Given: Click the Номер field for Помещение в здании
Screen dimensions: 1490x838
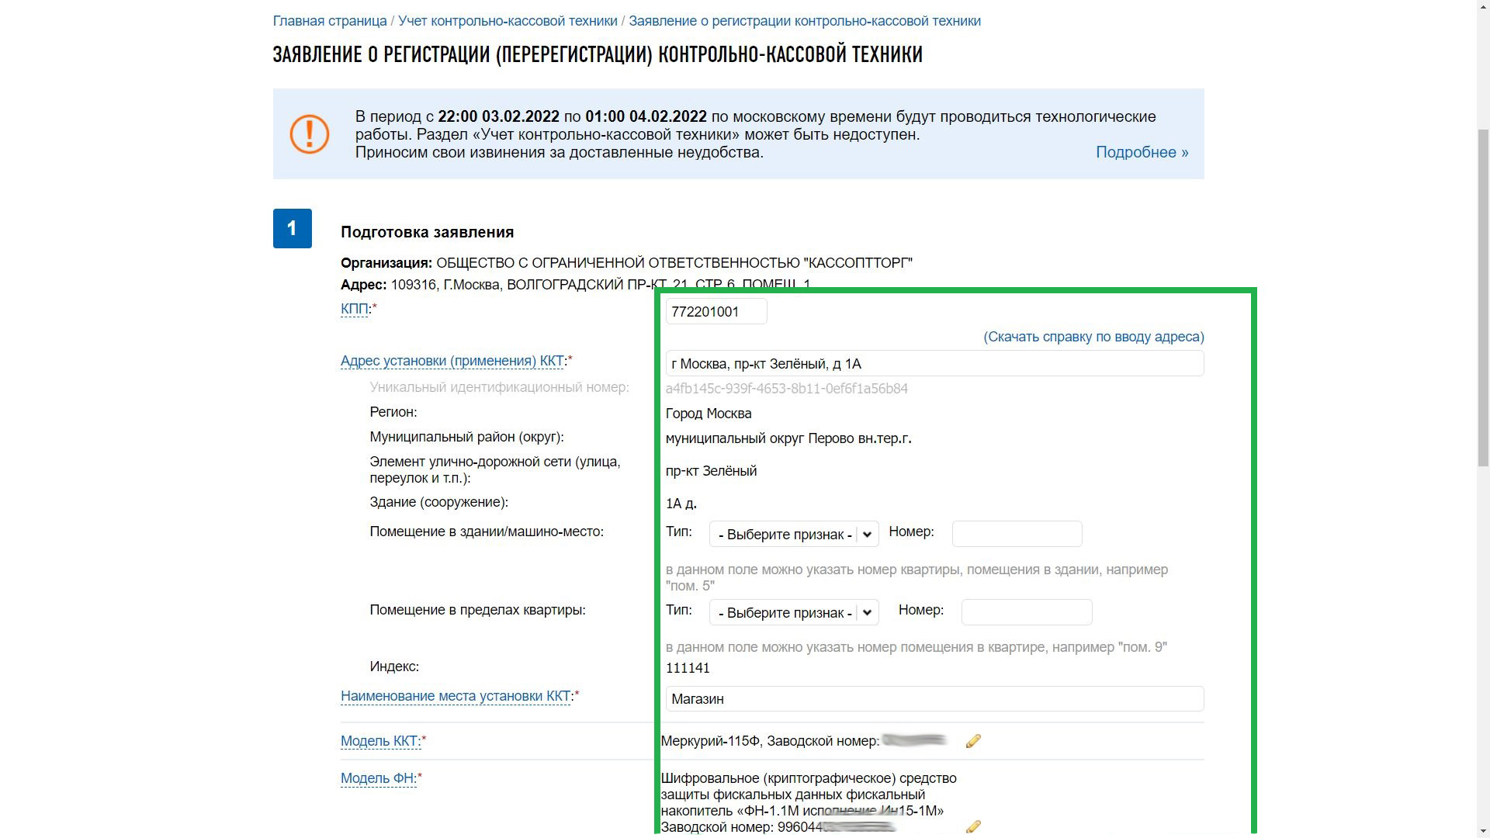Looking at the screenshot, I should coord(1017,534).
